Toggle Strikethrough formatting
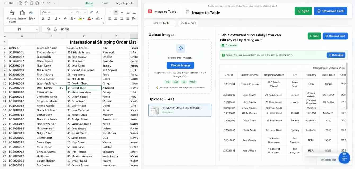 [x=65, y=18]
